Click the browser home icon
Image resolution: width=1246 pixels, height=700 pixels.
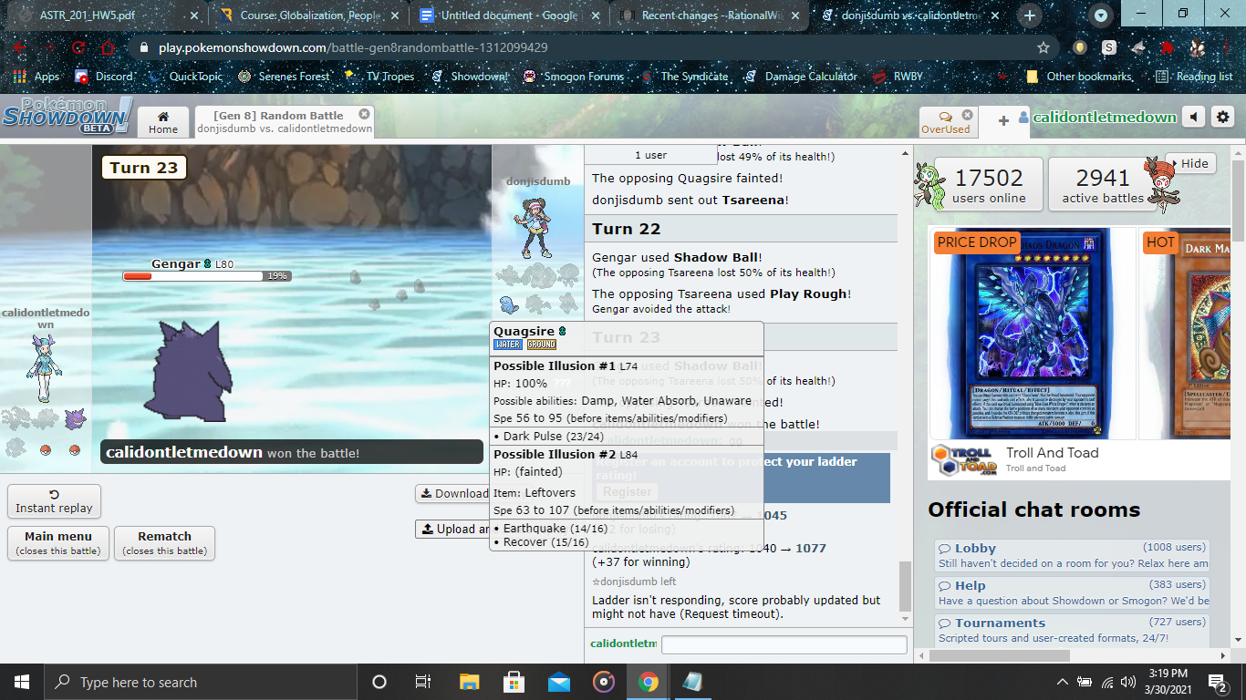pos(108,47)
